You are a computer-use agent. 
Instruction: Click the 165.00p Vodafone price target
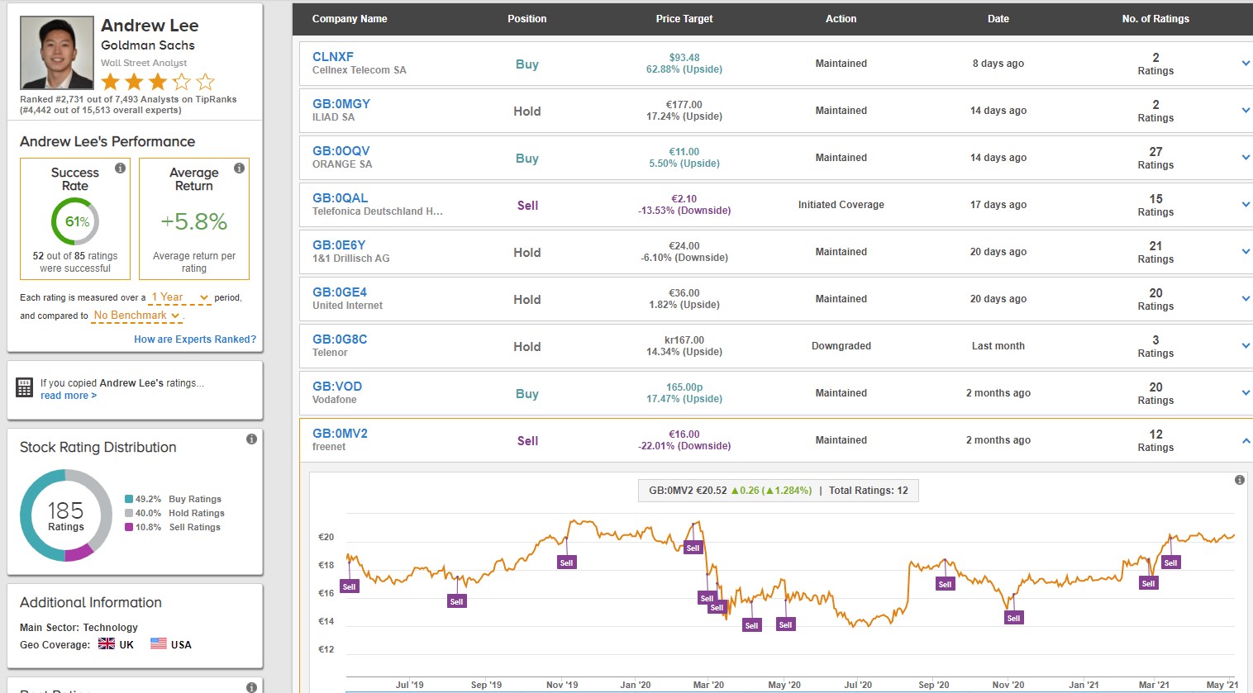684,387
